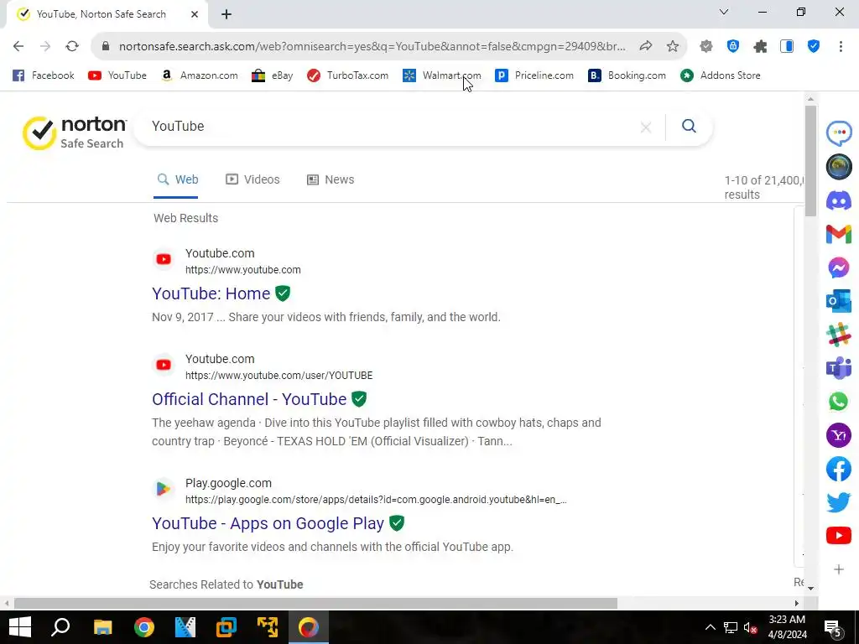Submit search with the magnifier button
Viewport: 859px width, 644px height.
coord(690,127)
